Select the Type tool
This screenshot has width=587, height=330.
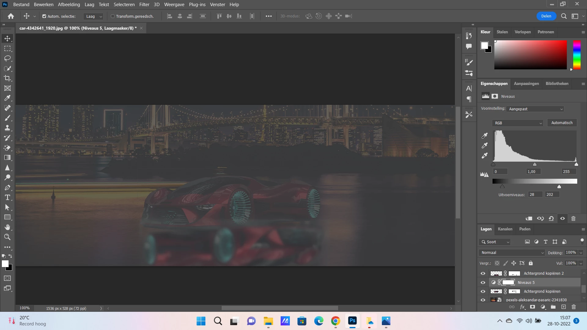(7, 197)
